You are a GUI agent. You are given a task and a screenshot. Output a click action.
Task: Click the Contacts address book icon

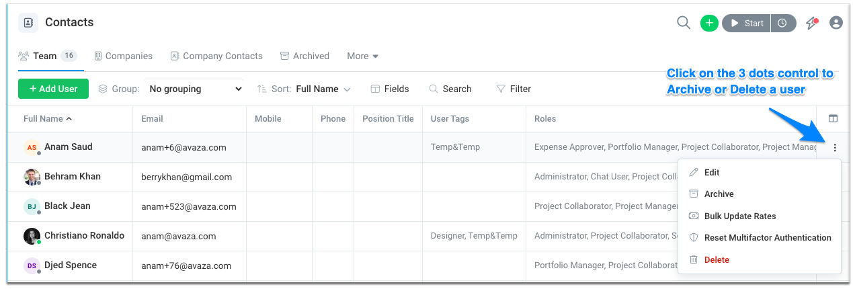(x=28, y=22)
